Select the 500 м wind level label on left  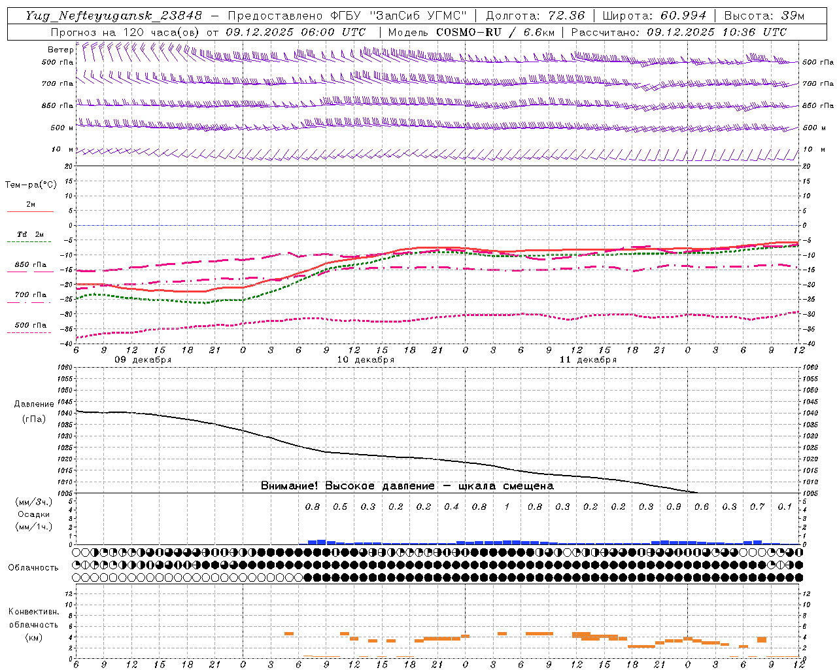tap(62, 128)
